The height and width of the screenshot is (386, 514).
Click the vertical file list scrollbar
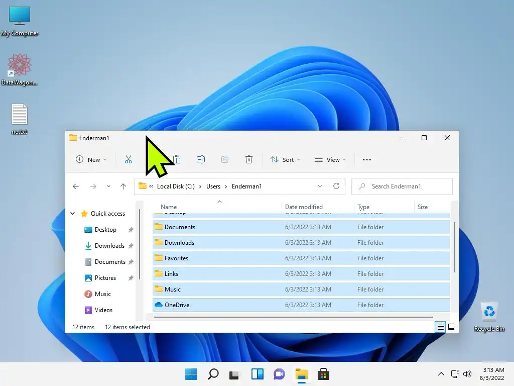click(454, 247)
